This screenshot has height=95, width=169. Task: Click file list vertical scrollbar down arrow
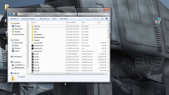pos(109,71)
